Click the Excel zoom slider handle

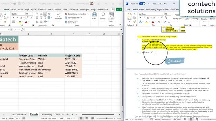pos(106,118)
